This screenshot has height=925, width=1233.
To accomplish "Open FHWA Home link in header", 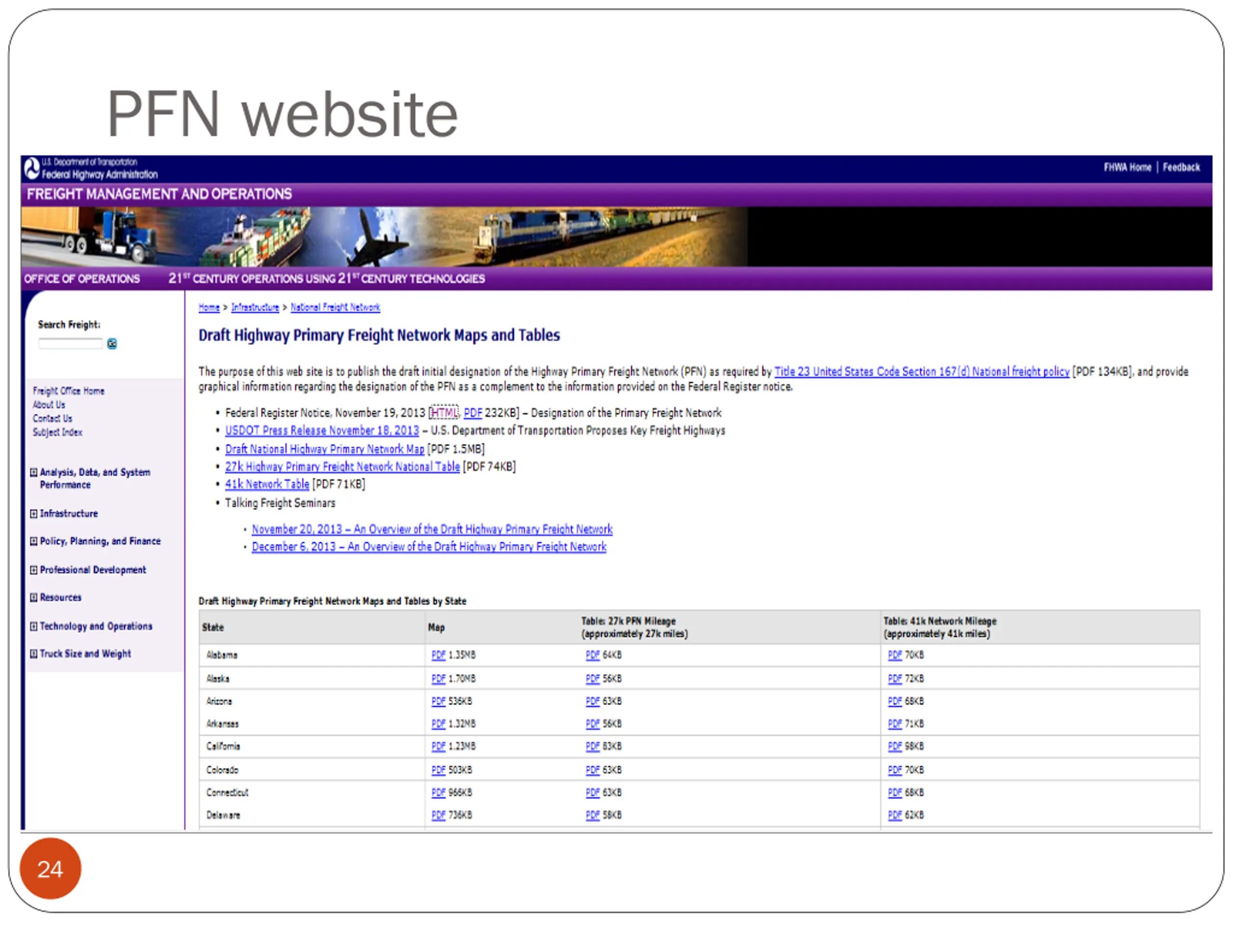I will click(1127, 167).
